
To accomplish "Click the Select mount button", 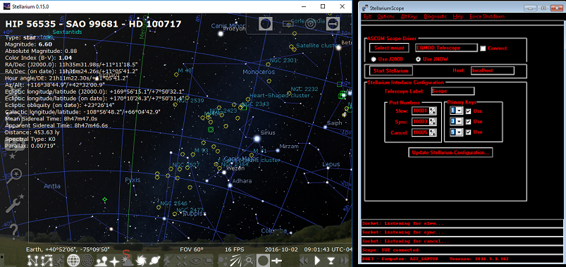I will click(x=389, y=48).
